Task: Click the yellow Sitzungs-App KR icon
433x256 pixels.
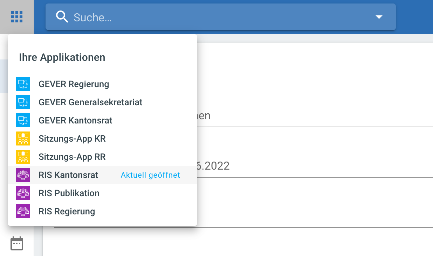Action: [23, 138]
